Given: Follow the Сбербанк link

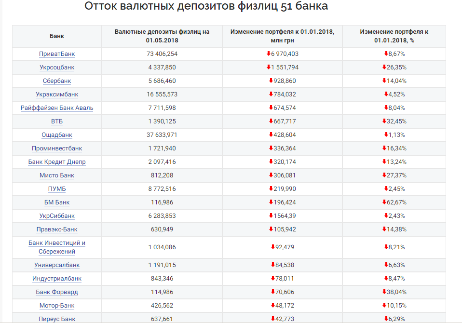Looking at the screenshot, I should coord(57,81).
